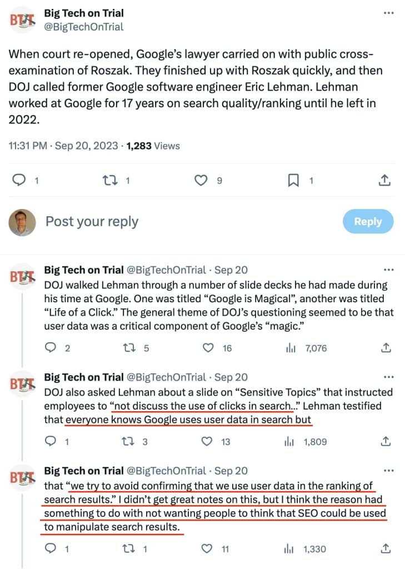Click the blue Reply button
Image resolution: width=405 pixels, height=569 pixels.
(367, 222)
